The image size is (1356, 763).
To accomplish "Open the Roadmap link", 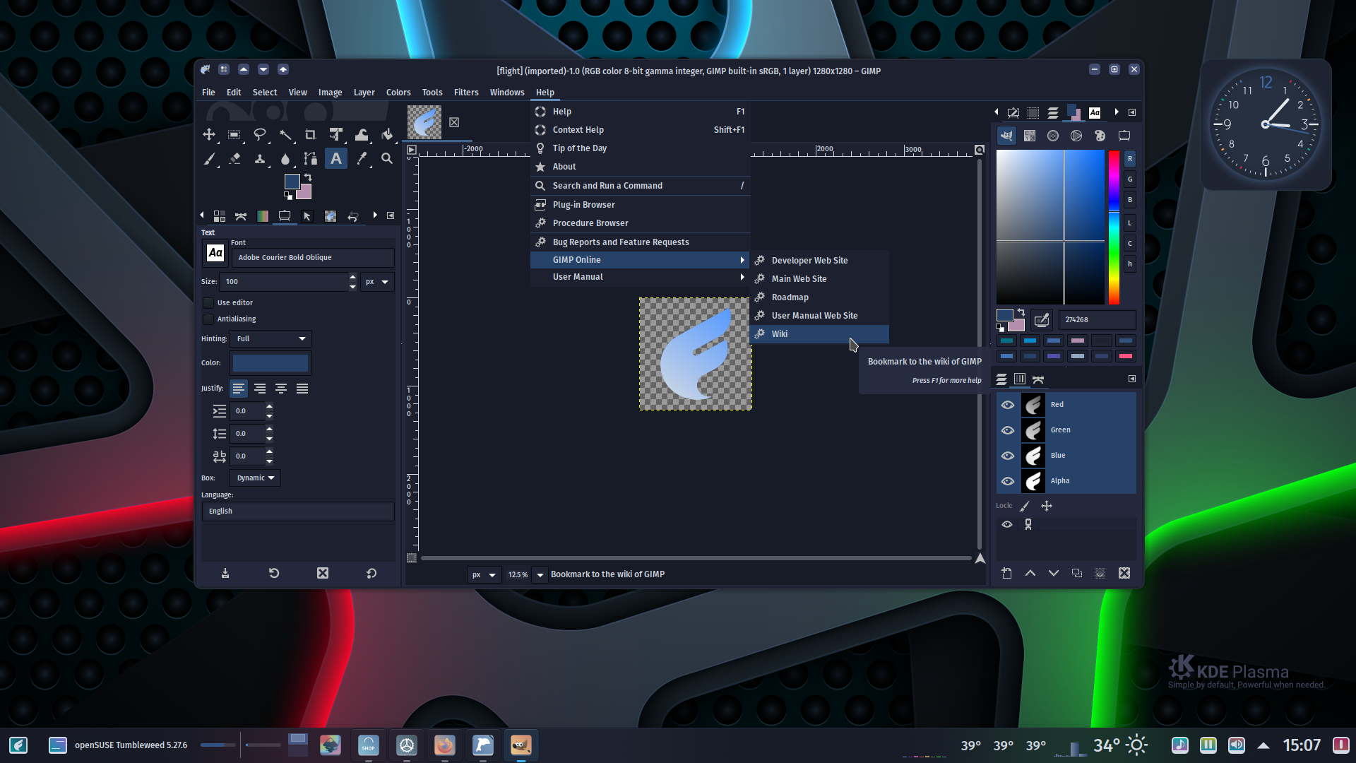I will 819,297.
